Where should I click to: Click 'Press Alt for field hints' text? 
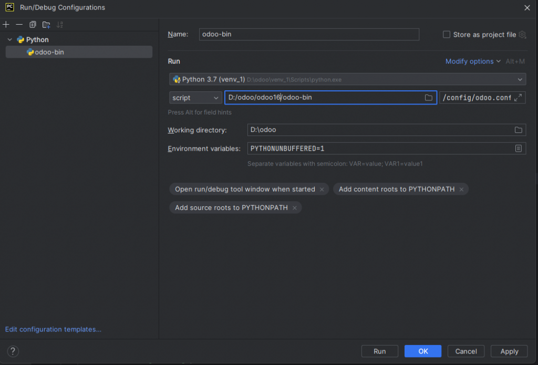(x=200, y=112)
